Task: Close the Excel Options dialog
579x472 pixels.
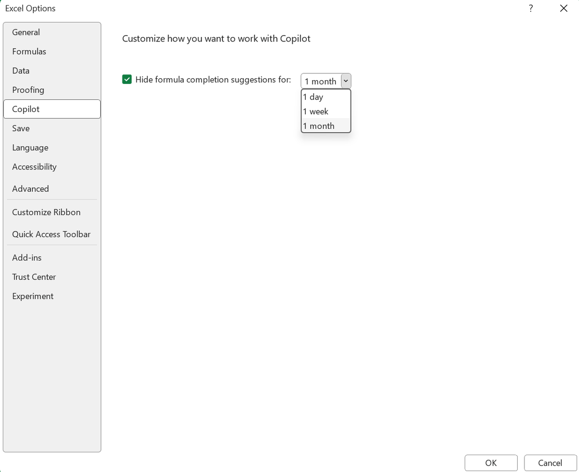Action: [564, 8]
